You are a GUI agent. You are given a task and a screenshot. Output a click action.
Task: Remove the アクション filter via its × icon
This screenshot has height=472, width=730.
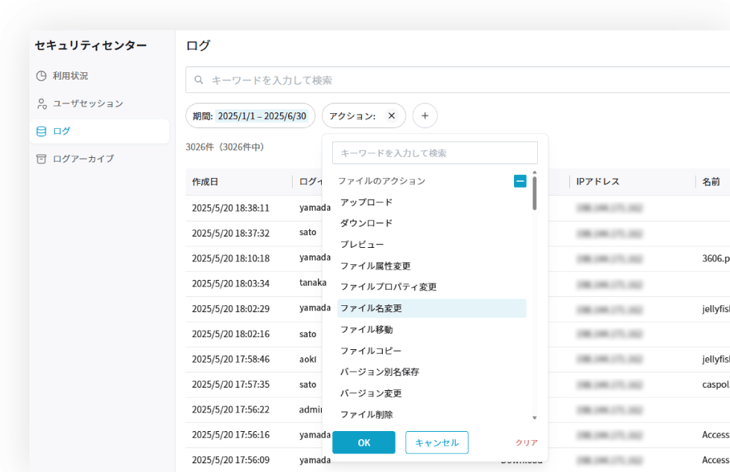(x=391, y=115)
